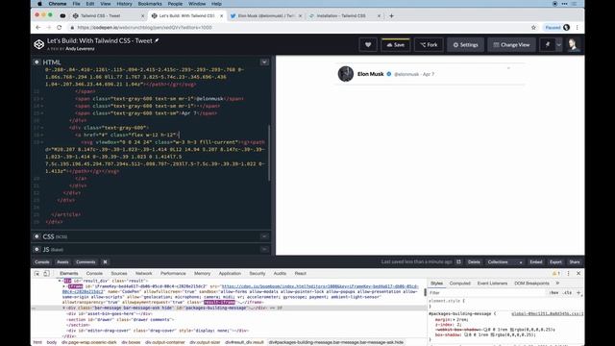Image resolution: width=615 pixels, height=346 pixels.
Task: Expand HTML editor dropdown arrow
Action: click(x=264, y=62)
